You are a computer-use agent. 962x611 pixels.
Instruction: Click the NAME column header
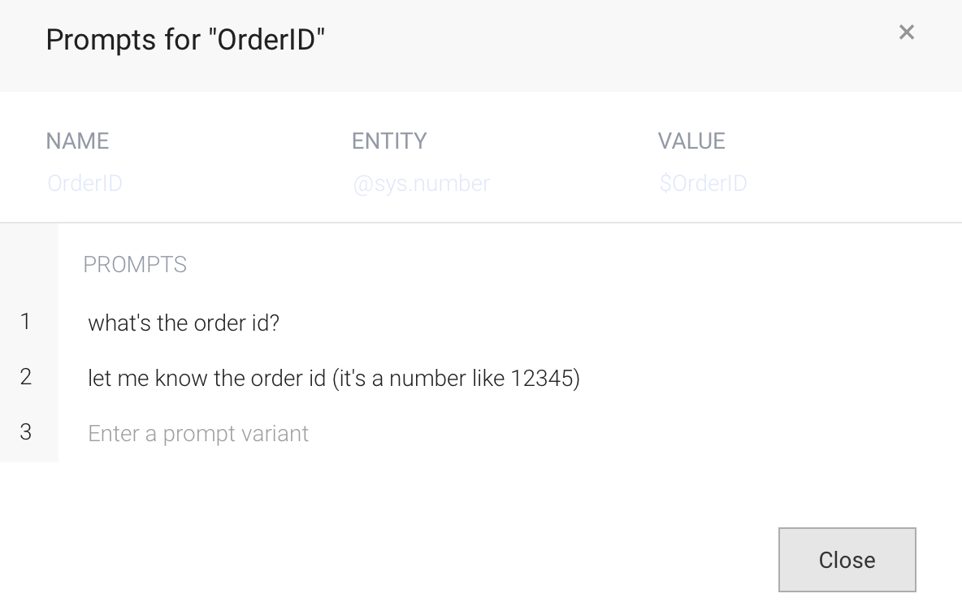77,141
